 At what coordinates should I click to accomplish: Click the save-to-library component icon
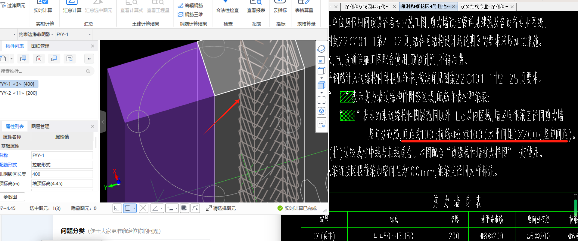pos(70,58)
